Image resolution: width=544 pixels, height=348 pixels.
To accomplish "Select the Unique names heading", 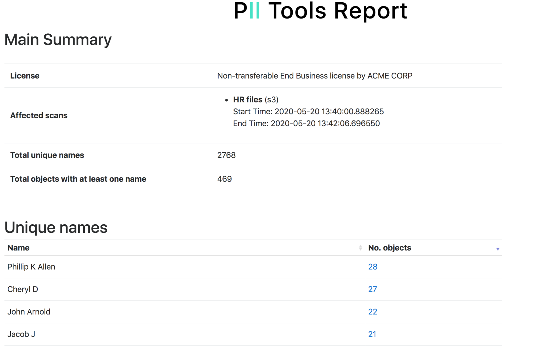I will 56,227.
